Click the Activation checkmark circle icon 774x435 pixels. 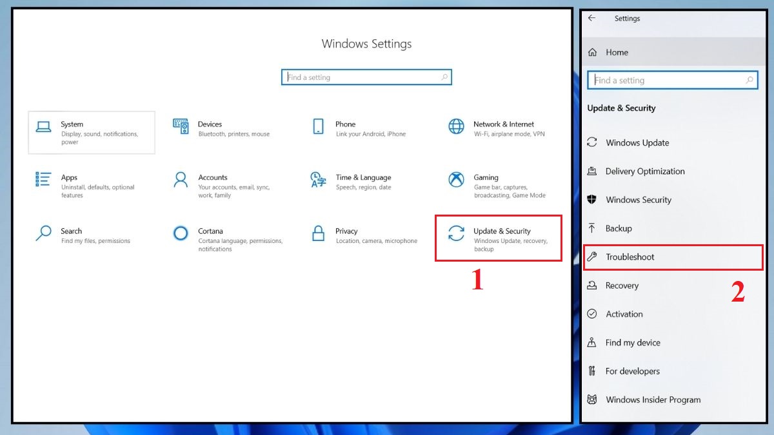click(x=592, y=314)
